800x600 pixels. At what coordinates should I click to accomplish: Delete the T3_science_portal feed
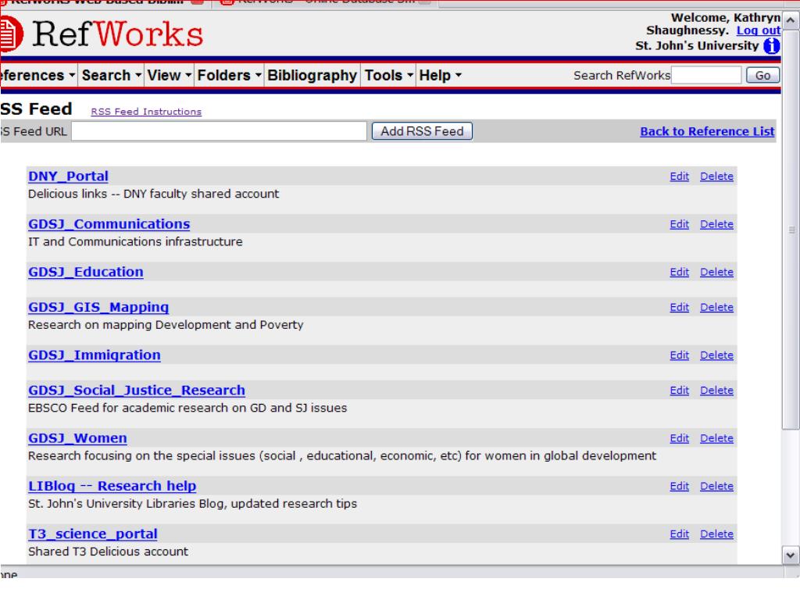716,534
